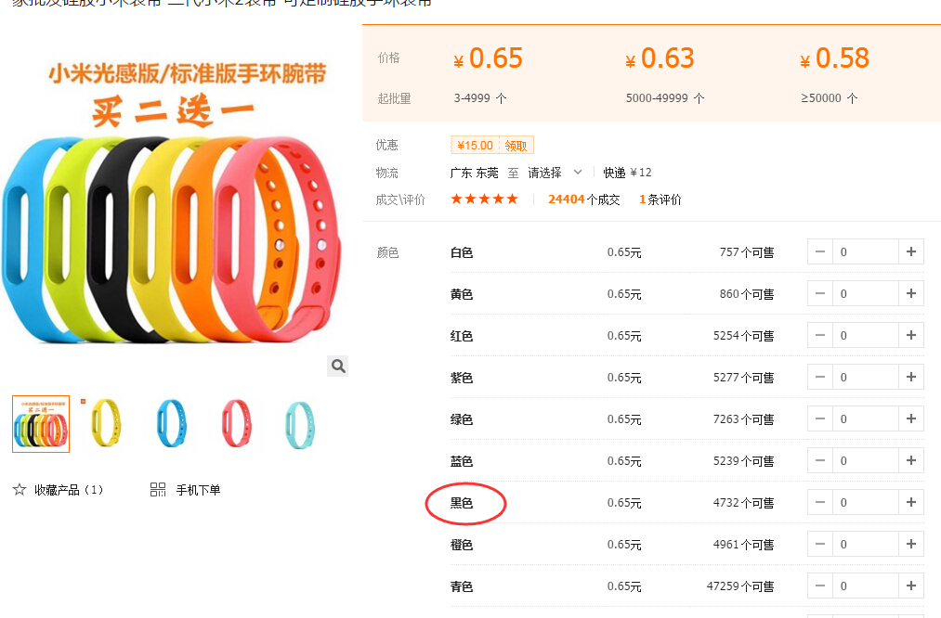Click the 手机下单 mobile order link
The height and width of the screenshot is (618, 941).
(198, 490)
